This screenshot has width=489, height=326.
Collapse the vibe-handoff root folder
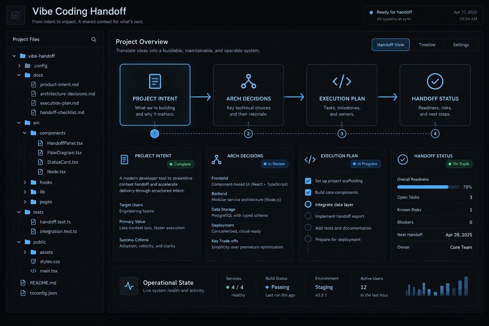pyautogui.click(x=14, y=56)
